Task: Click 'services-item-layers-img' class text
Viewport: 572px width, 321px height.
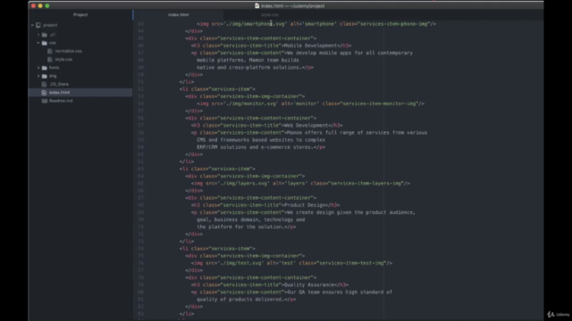Action: [x=366, y=184]
